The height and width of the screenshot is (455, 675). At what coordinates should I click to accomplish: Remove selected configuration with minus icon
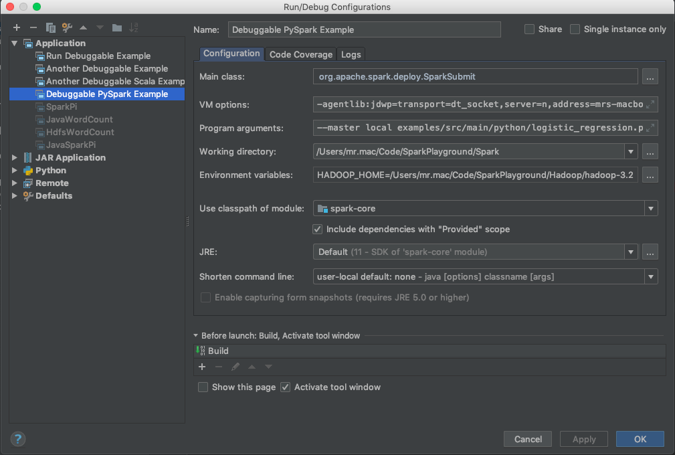pos(33,28)
